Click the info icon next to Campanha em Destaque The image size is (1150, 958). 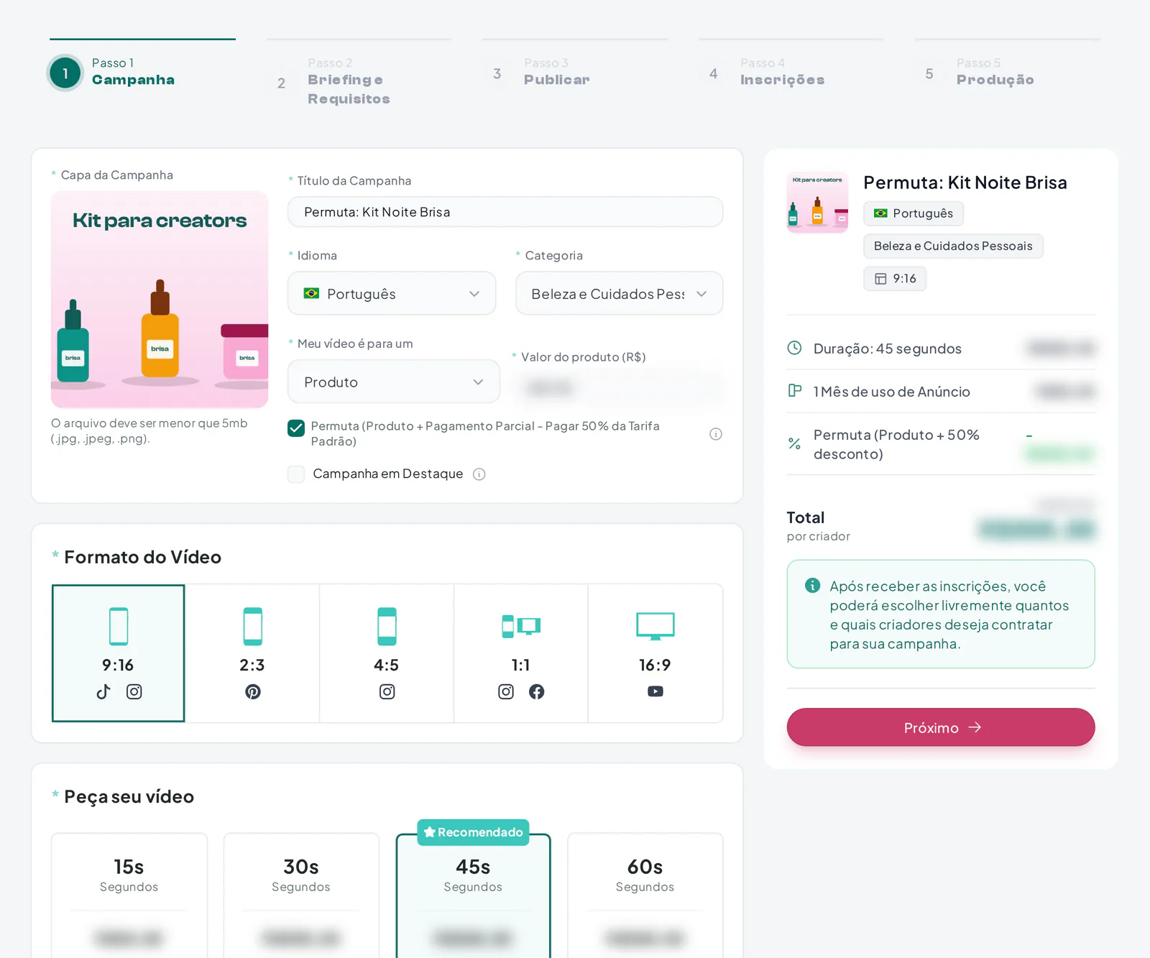click(479, 474)
